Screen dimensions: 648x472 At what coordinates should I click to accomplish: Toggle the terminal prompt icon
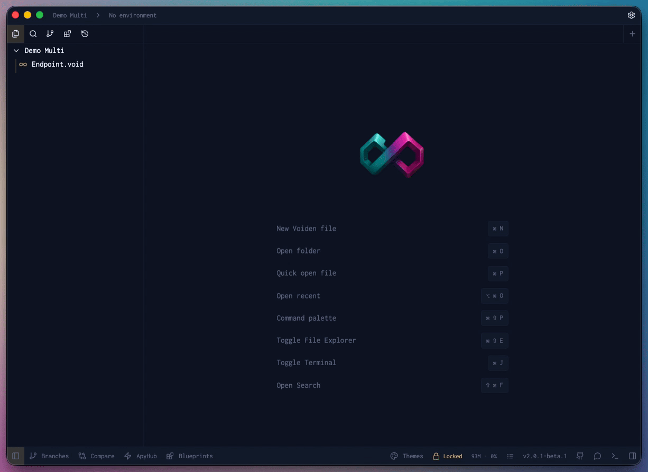615,456
